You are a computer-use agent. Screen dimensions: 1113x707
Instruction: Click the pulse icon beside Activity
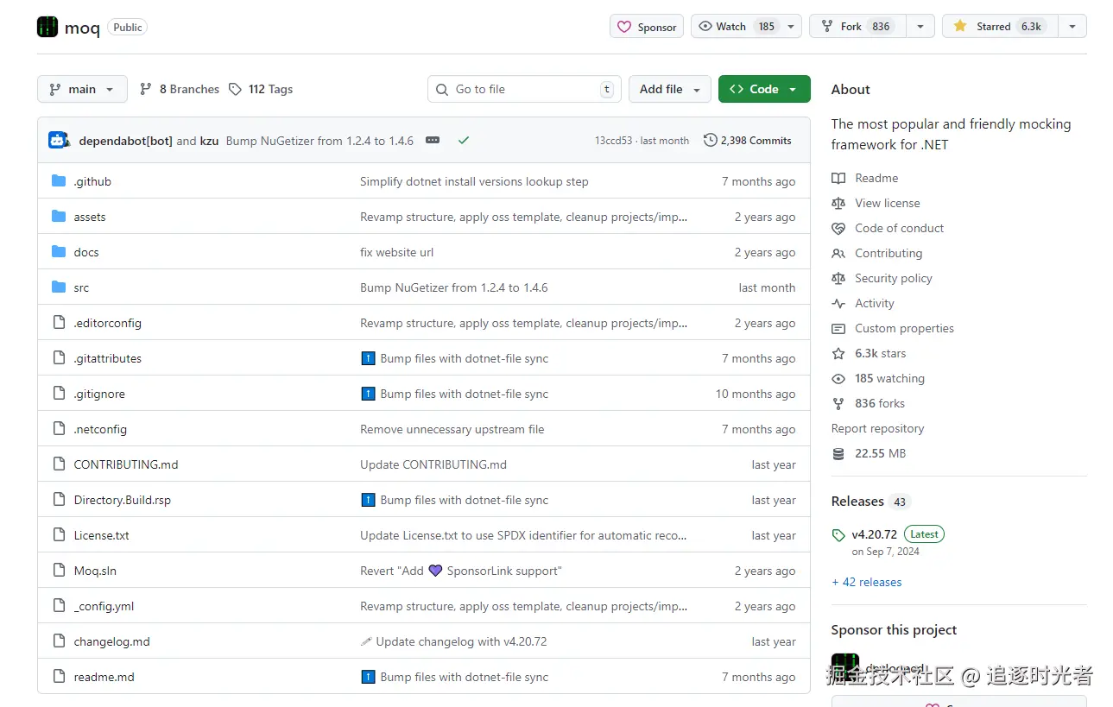pos(838,303)
